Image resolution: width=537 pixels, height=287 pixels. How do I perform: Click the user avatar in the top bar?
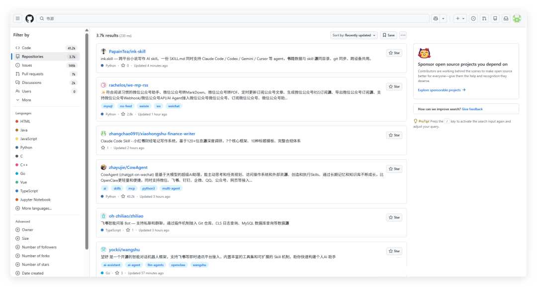coord(517,18)
